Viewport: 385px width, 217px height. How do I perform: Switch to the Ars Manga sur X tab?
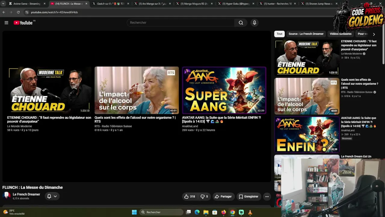click(x=152, y=4)
